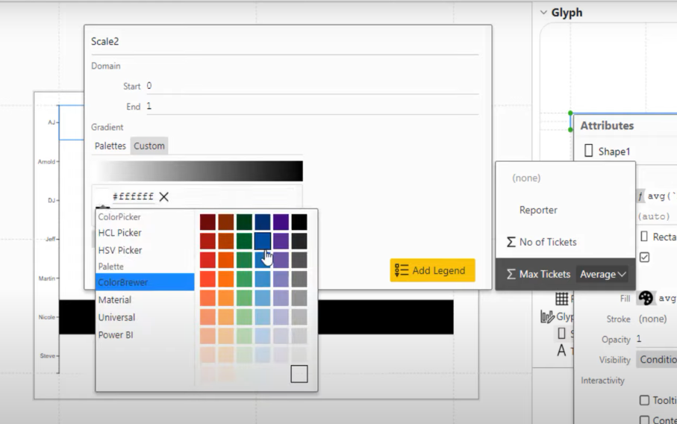Click the Shape1 label in Attributes
The height and width of the screenshot is (424, 677).
pos(614,152)
